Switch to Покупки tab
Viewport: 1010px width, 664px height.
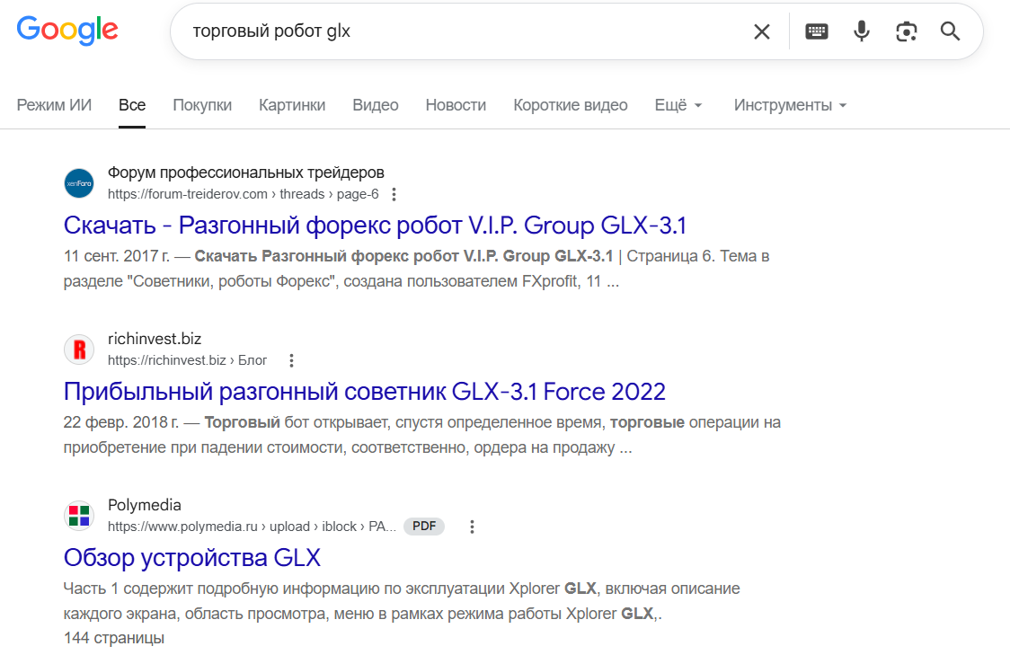click(202, 105)
